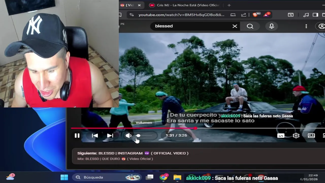This screenshot has height=183, width=325.
Task: Click the address bar URL
Action: click(181, 15)
